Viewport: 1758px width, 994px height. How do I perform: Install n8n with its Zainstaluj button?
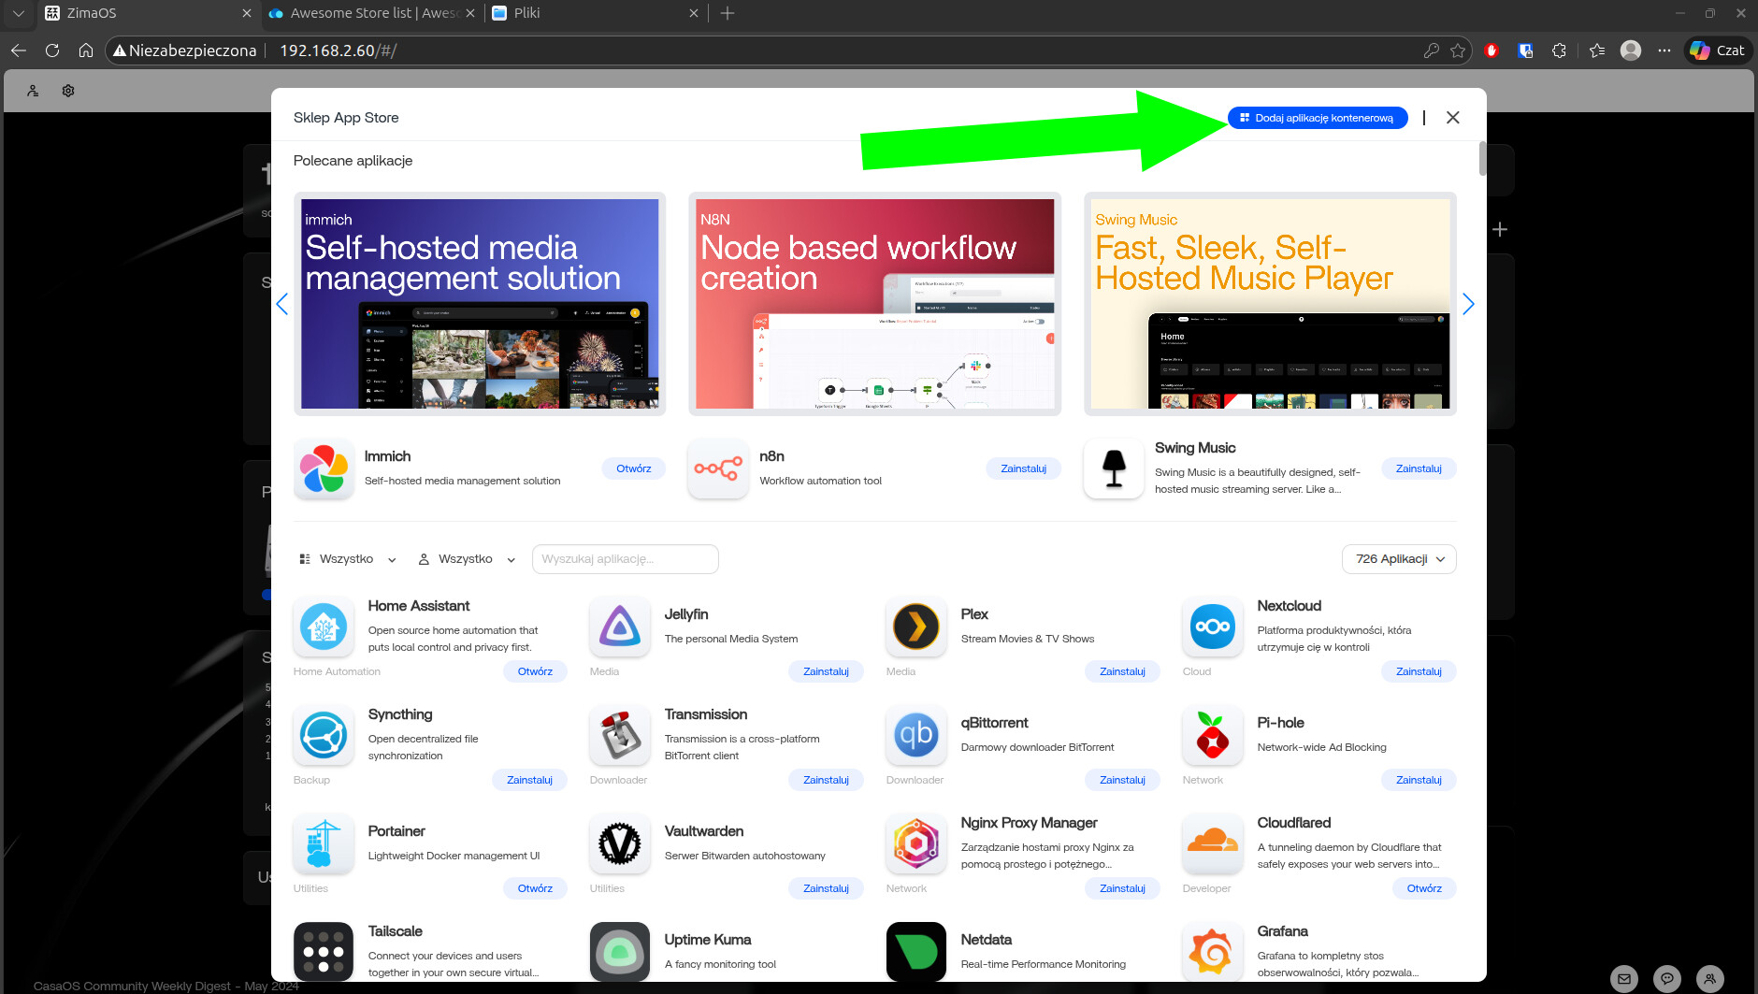(1023, 468)
